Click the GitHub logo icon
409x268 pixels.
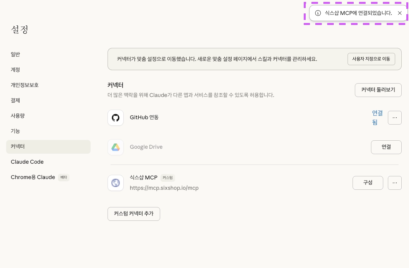pyautogui.click(x=116, y=118)
